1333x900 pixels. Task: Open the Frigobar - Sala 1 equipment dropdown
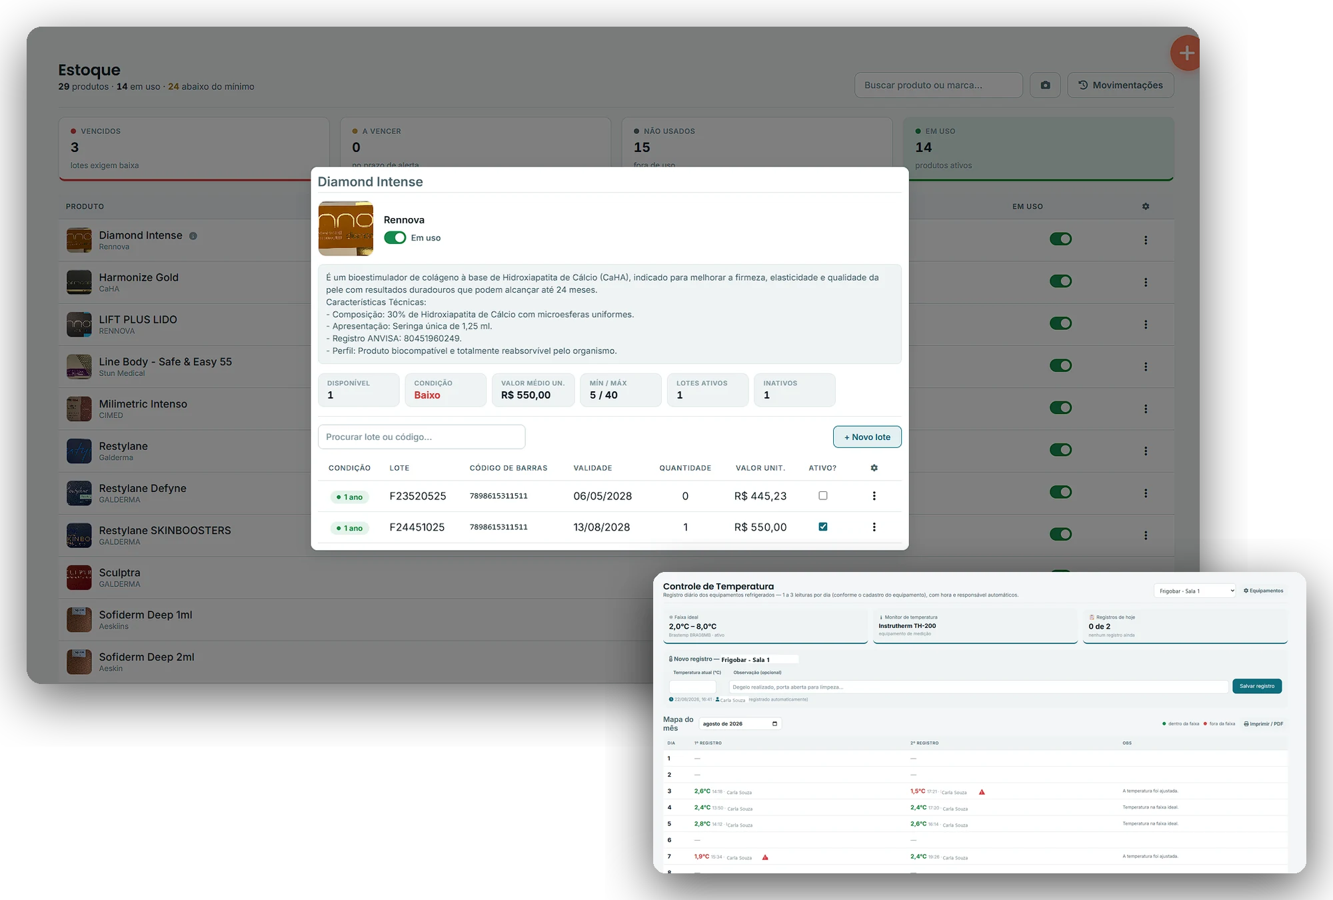click(x=1195, y=591)
